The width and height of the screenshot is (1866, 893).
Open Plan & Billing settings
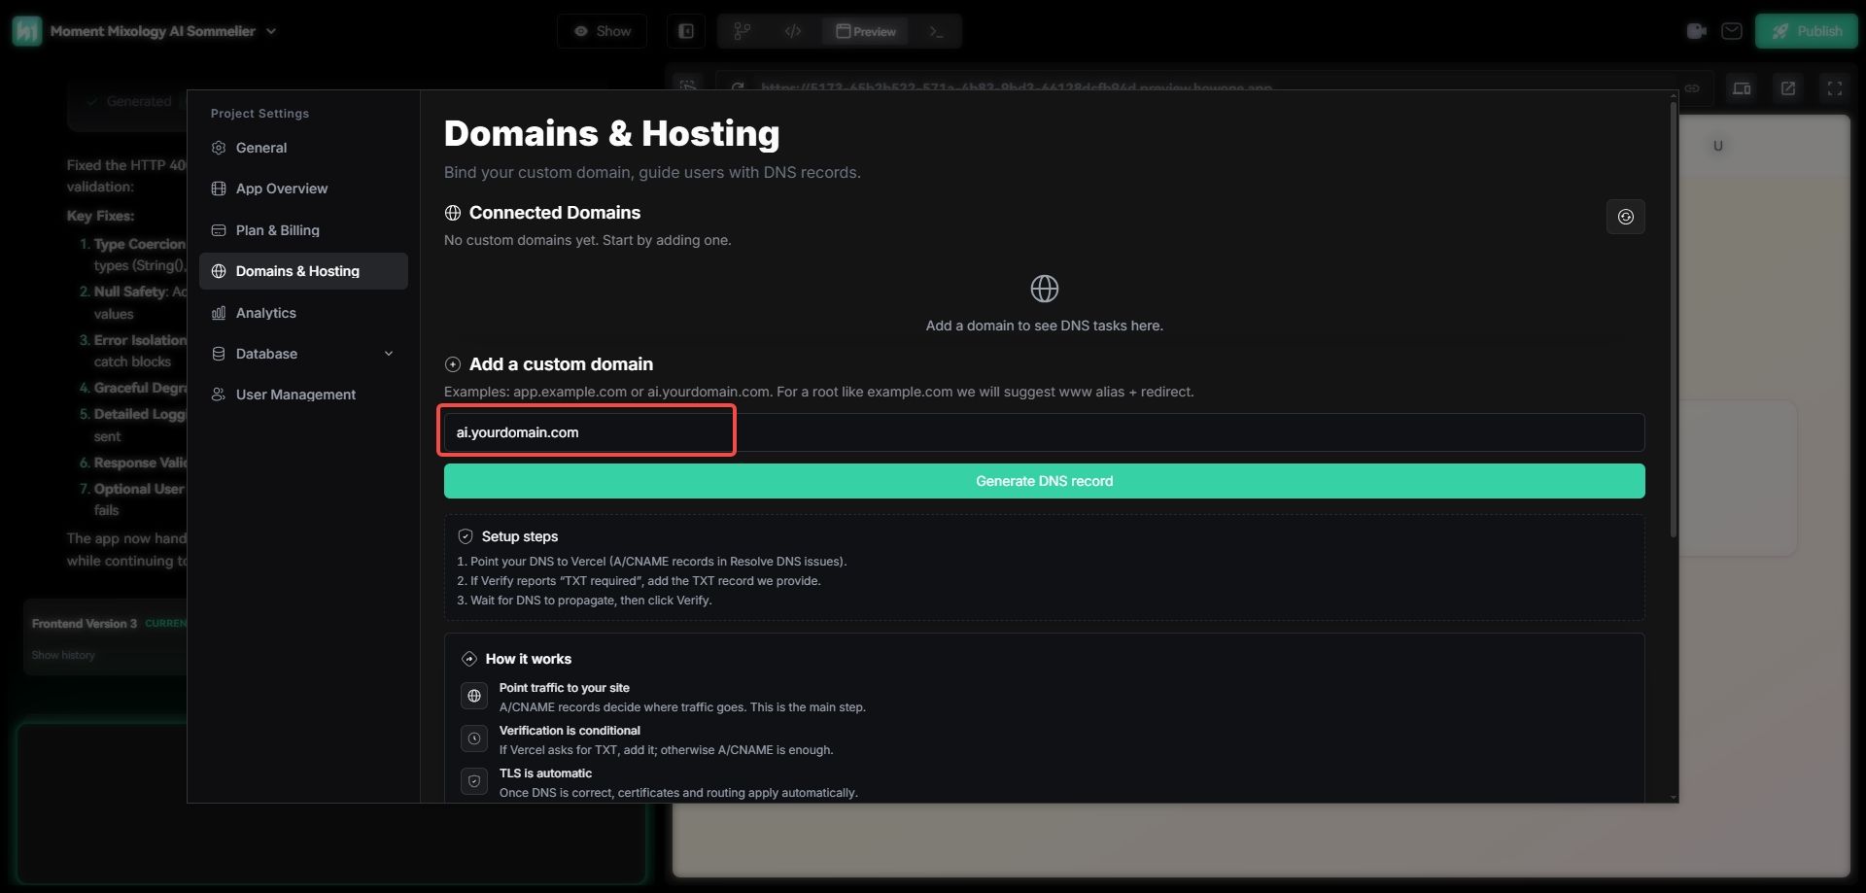coord(277,230)
